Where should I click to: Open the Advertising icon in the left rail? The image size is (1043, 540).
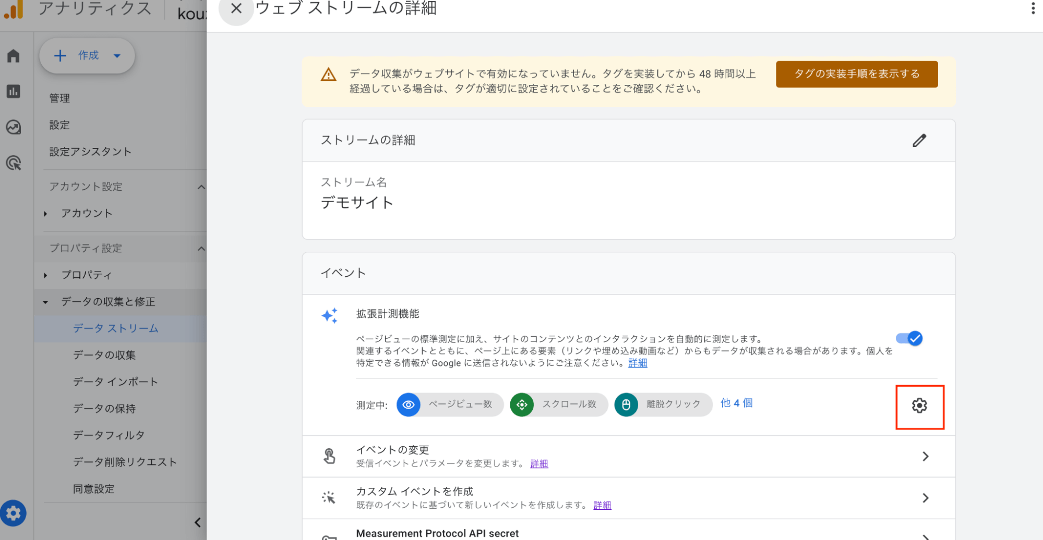[13, 163]
